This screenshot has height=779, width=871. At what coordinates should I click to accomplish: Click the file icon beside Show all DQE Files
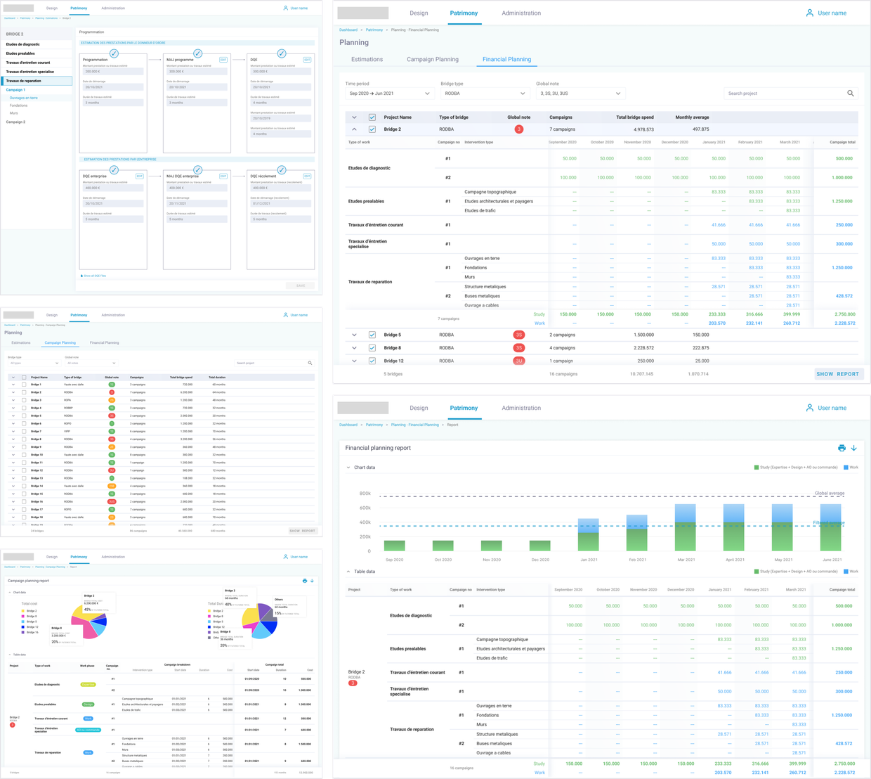pyautogui.click(x=81, y=276)
